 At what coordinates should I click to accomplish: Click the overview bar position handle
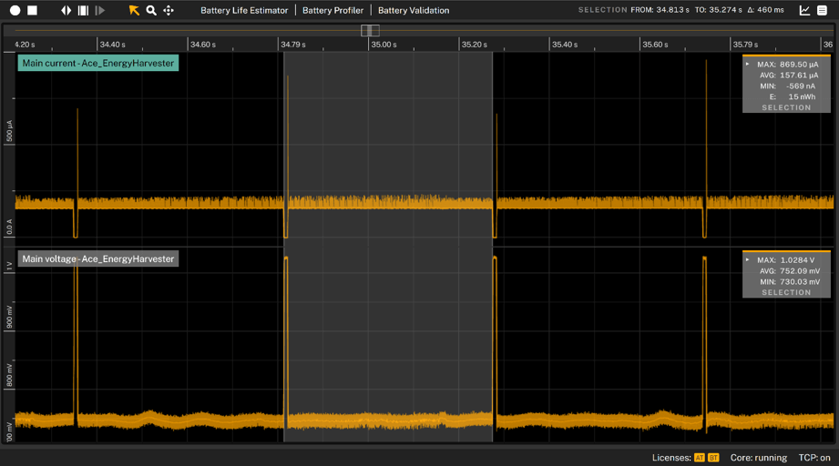tap(370, 30)
